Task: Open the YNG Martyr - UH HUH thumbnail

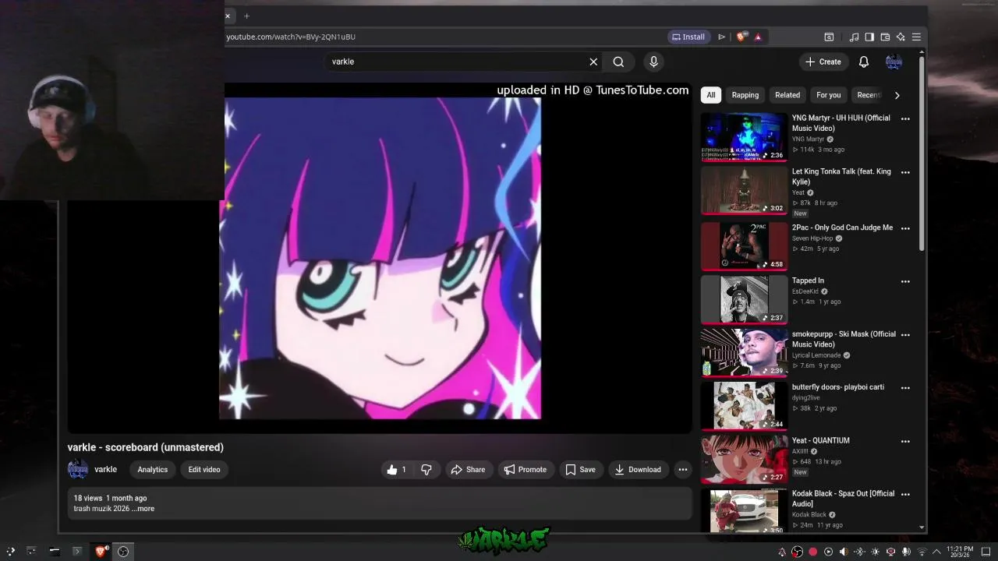Action: (x=744, y=137)
